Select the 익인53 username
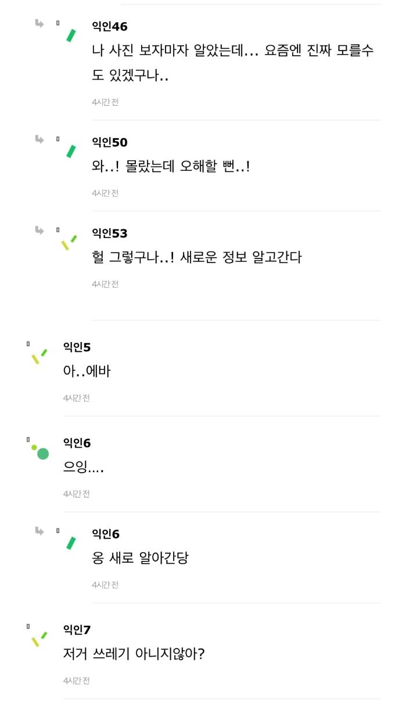This screenshot has width=395, height=702. pos(110,233)
